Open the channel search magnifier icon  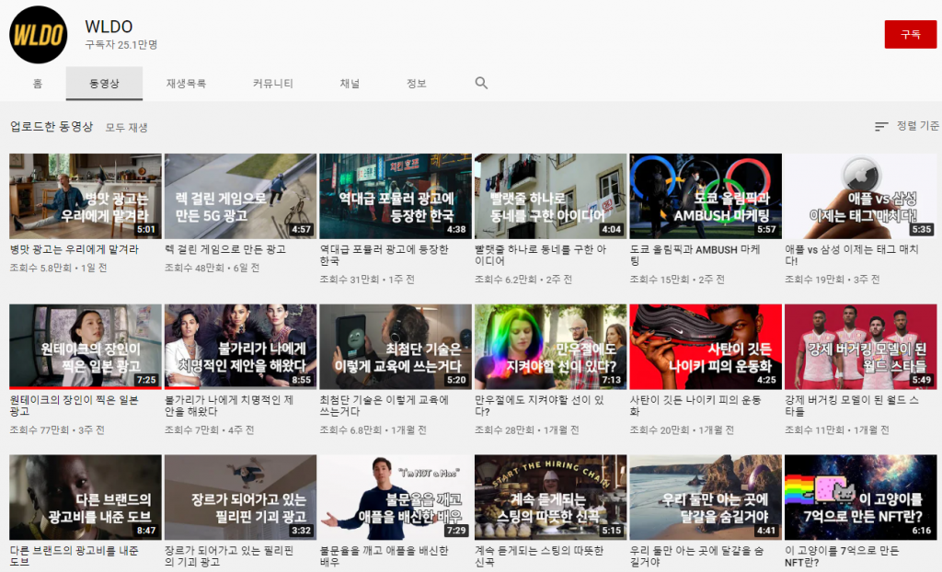(x=481, y=83)
